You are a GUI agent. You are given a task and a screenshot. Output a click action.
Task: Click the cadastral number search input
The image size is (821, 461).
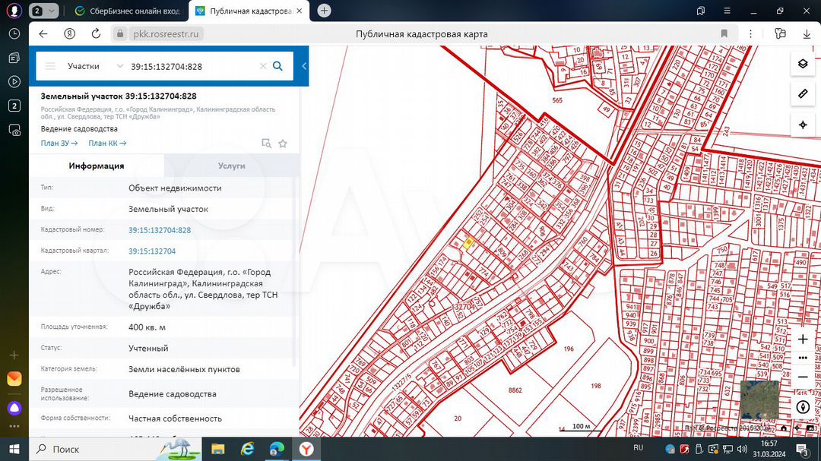pyautogui.click(x=190, y=66)
